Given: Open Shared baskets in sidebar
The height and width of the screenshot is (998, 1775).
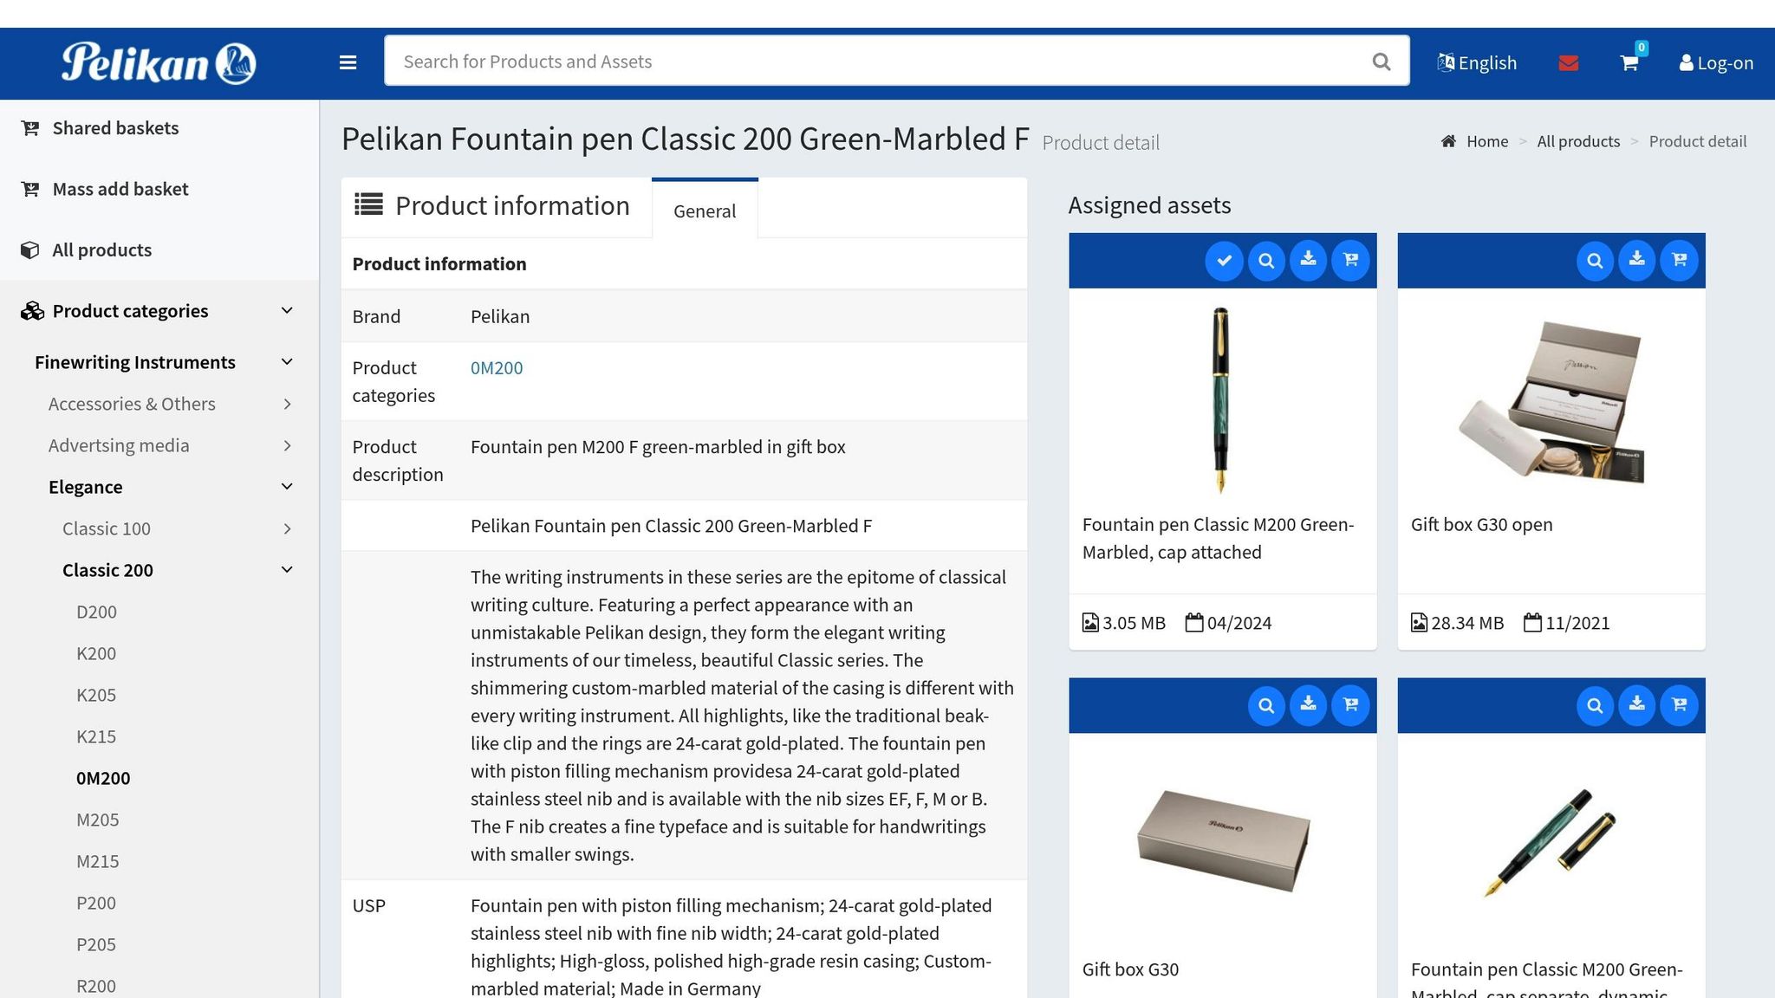Looking at the screenshot, I should (x=115, y=128).
